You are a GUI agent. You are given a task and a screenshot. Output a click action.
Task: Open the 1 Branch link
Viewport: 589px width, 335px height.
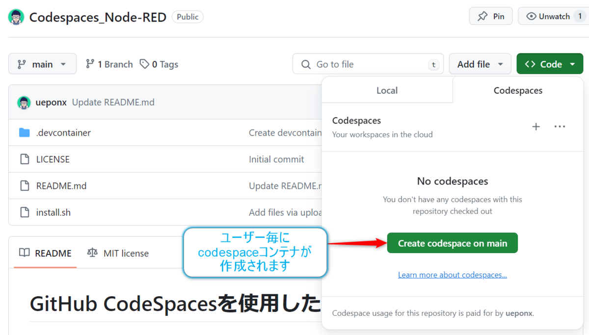109,64
